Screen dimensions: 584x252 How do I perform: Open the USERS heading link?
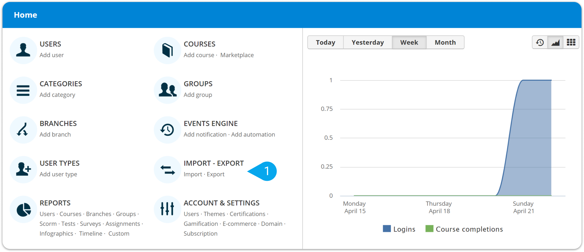coord(50,44)
